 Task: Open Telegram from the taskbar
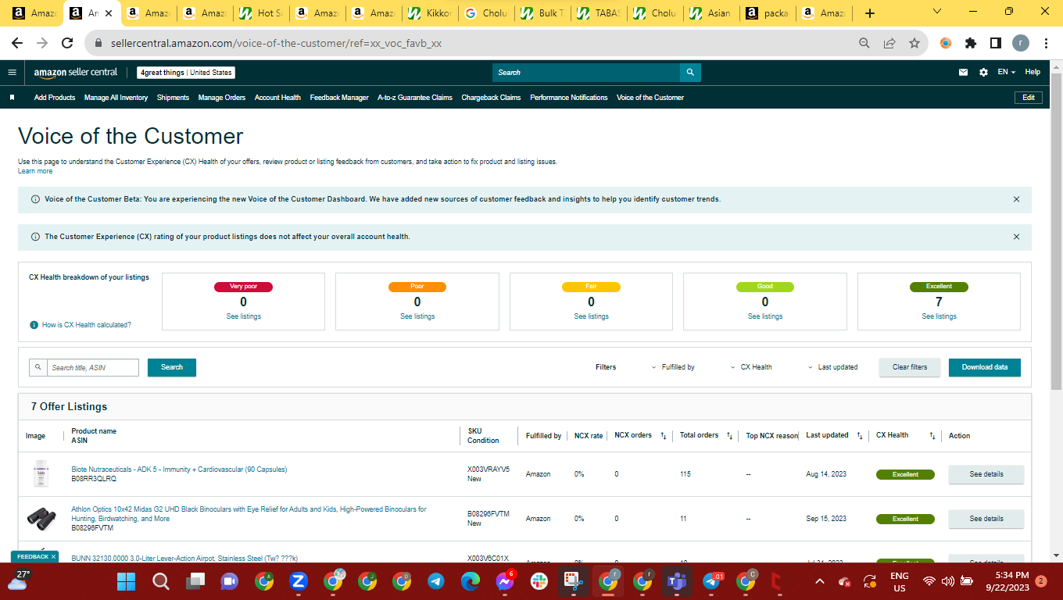[435, 581]
